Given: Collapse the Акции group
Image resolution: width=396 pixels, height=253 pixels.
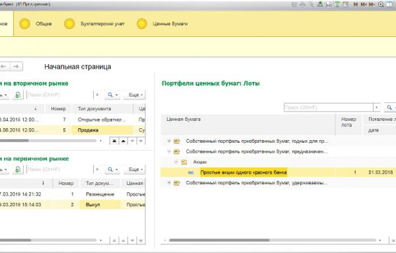Looking at the screenshot, I should (176, 162).
